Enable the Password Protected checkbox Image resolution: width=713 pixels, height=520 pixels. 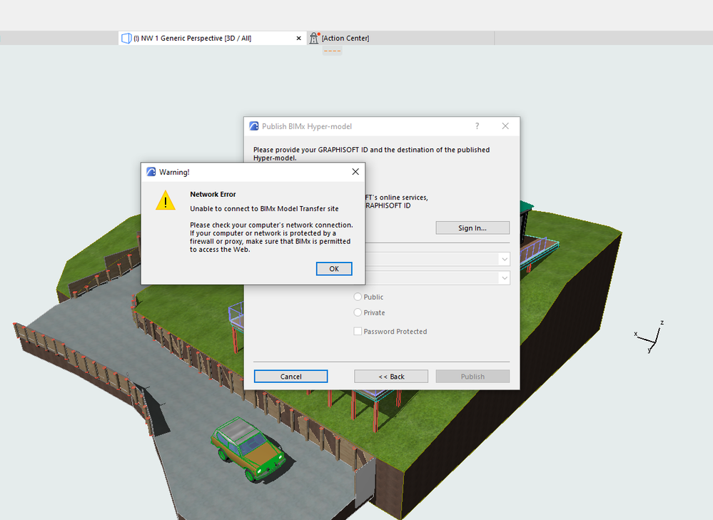point(358,332)
